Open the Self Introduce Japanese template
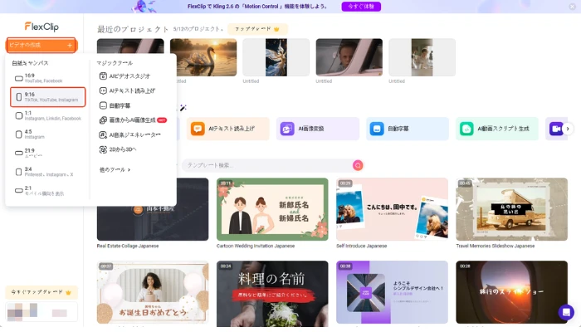Image resolution: width=581 pixels, height=332 pixels. pyautogui.click(x=392, y=209)
